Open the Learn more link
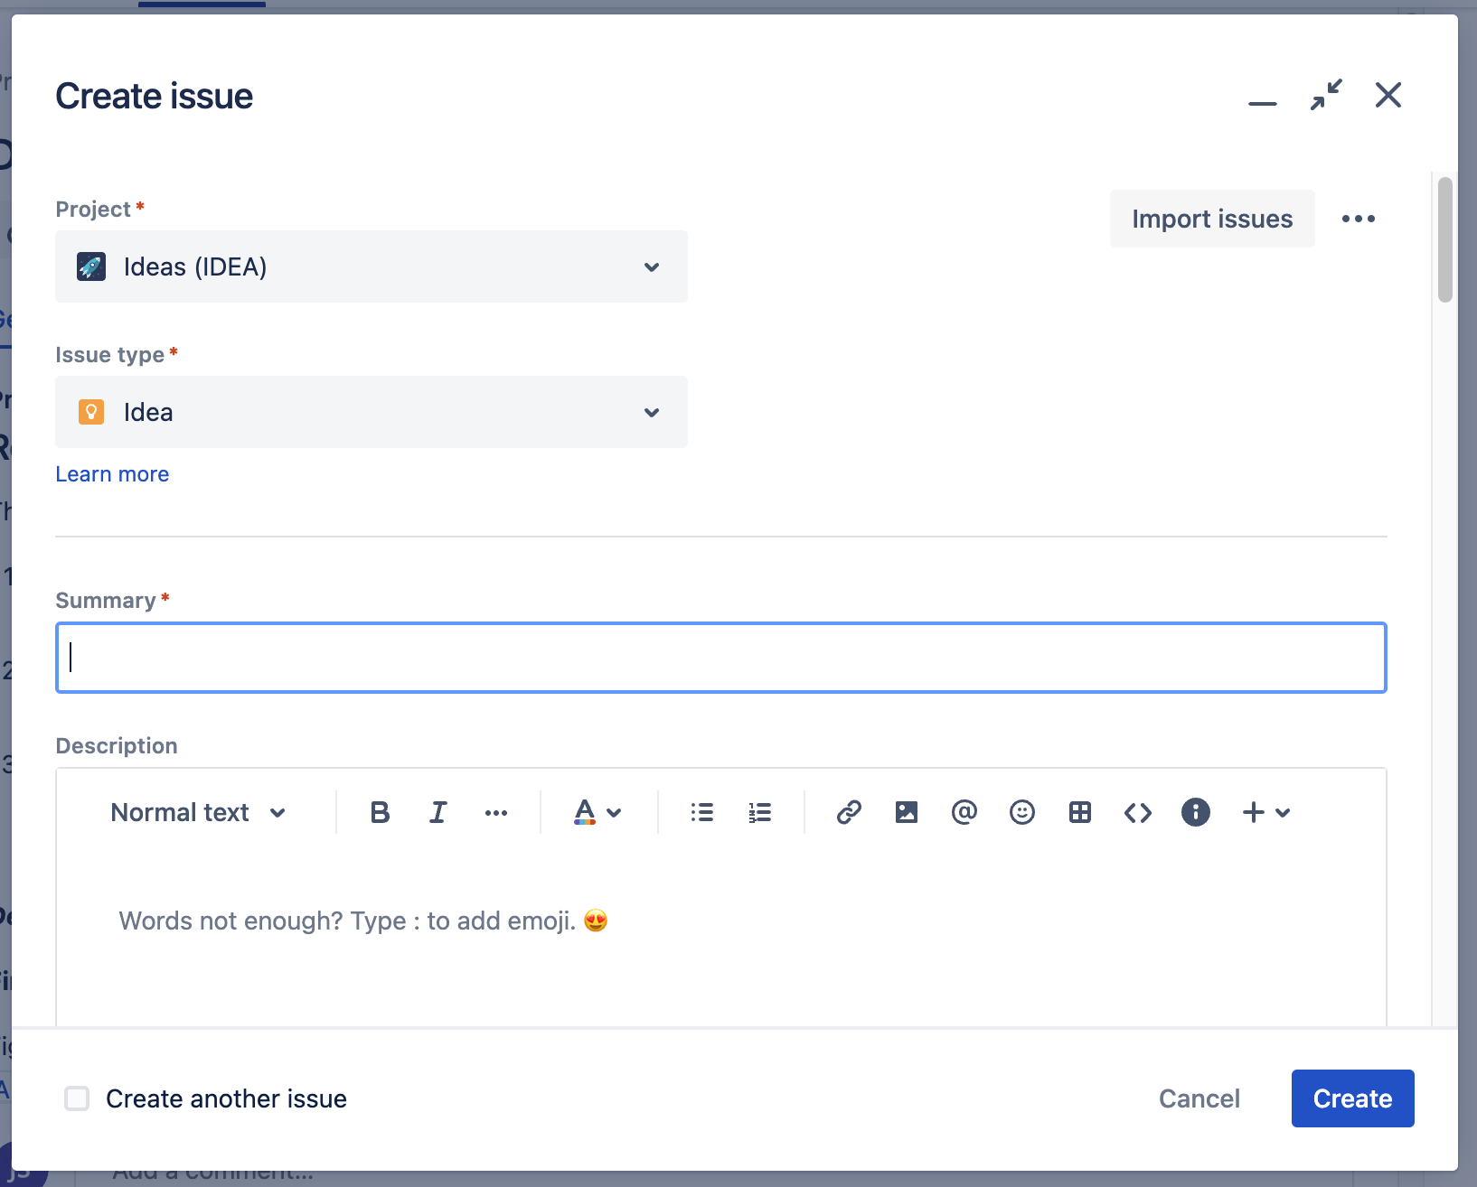This screenshot has width=1477, height=1187. (x=112, y=473)
